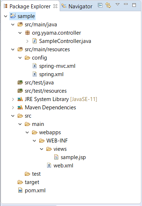Viewport: 142px width, 206px height.
Task: Click the views folder icon
Action: [x=49, y=149]
